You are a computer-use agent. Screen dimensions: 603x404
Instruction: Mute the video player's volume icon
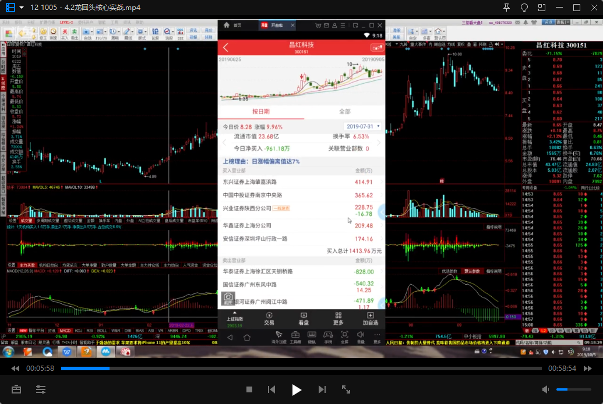click(546, 390)
